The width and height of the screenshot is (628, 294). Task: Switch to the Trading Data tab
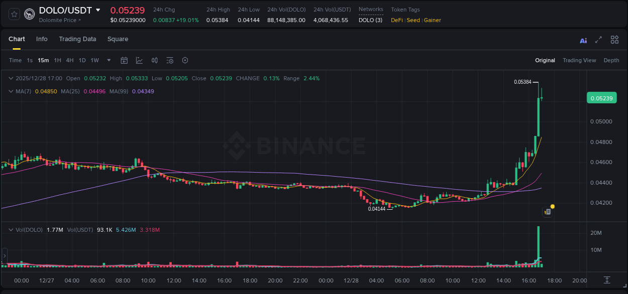point(77,39)
